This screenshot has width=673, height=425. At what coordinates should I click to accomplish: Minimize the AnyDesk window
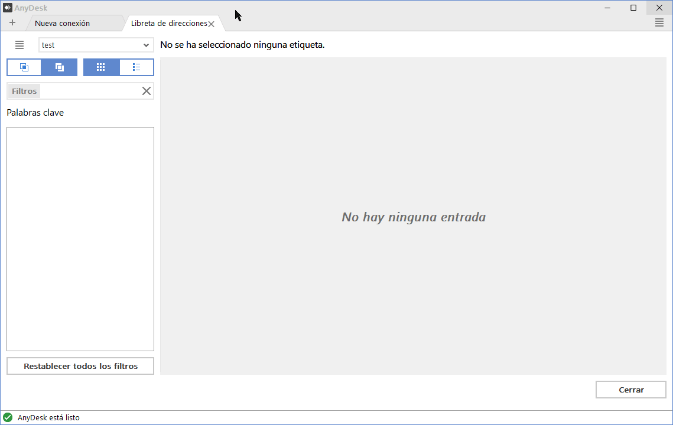(x=607, y=8)
